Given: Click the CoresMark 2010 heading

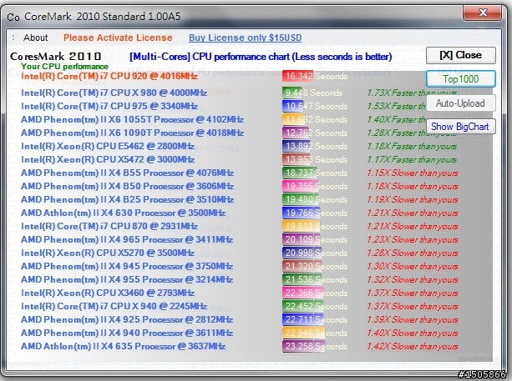Looking at the screenshot, I should click(x=56, y=57).
